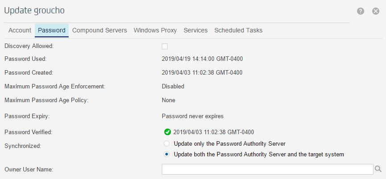This screenshot has width=386, height=179.
Task: Click the Password Used timestamp value
Action: (202, 59)
